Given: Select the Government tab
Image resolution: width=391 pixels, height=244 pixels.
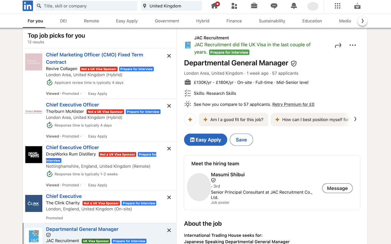Looking at the screenshot, I should tap(167, 21).
